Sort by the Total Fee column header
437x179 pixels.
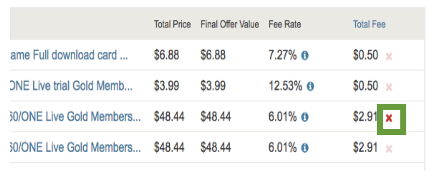pos(369,24)
